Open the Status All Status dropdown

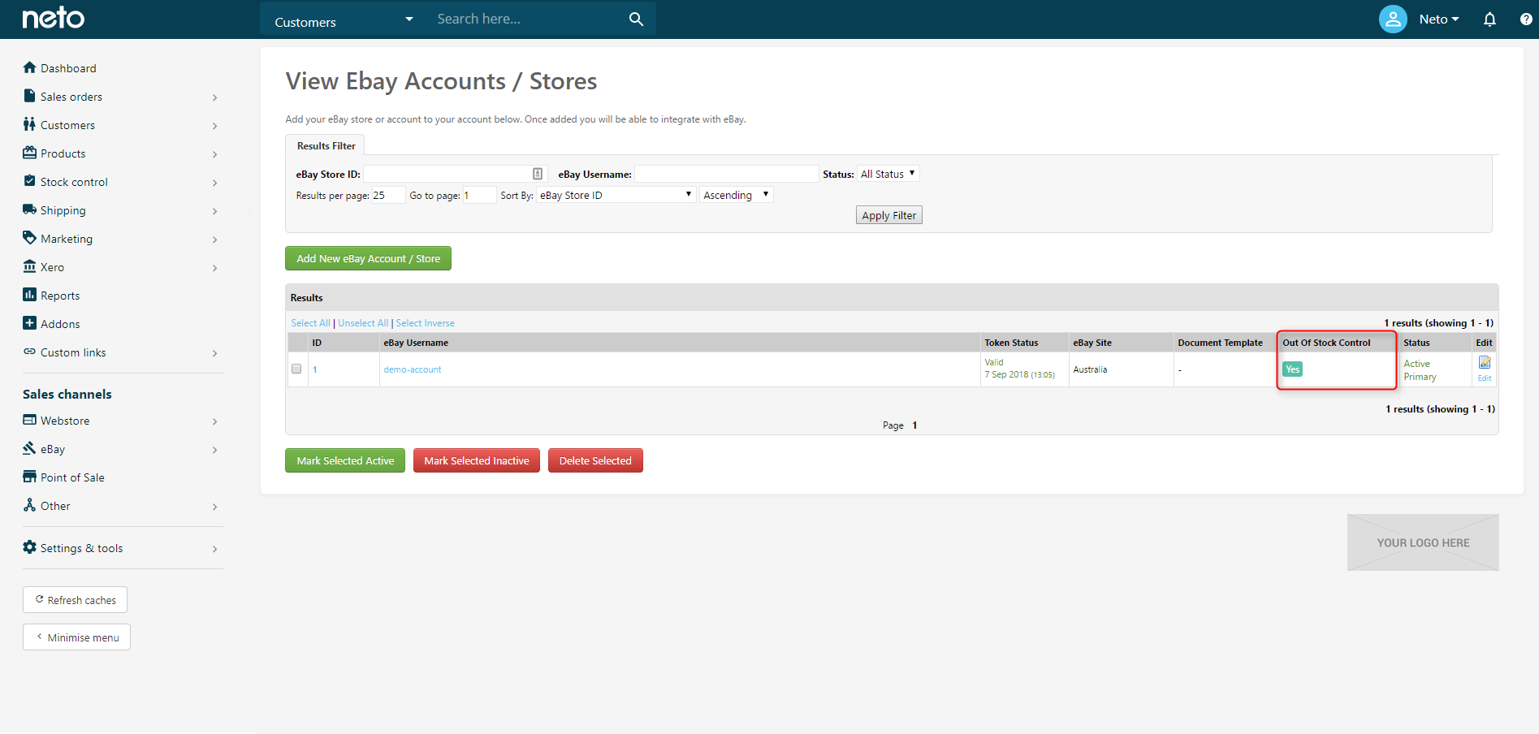pyautogui.click(x=888, y=174)
